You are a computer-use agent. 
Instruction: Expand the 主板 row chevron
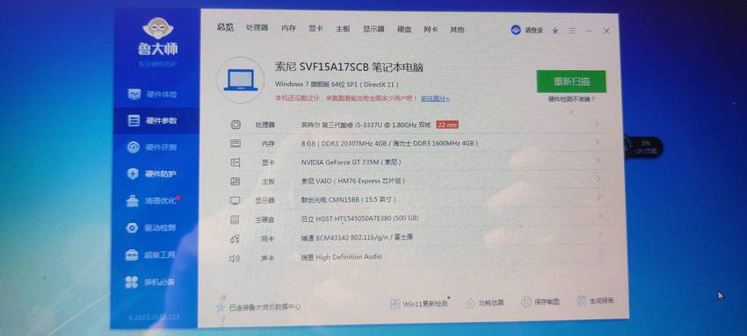[x=598, y=179]
